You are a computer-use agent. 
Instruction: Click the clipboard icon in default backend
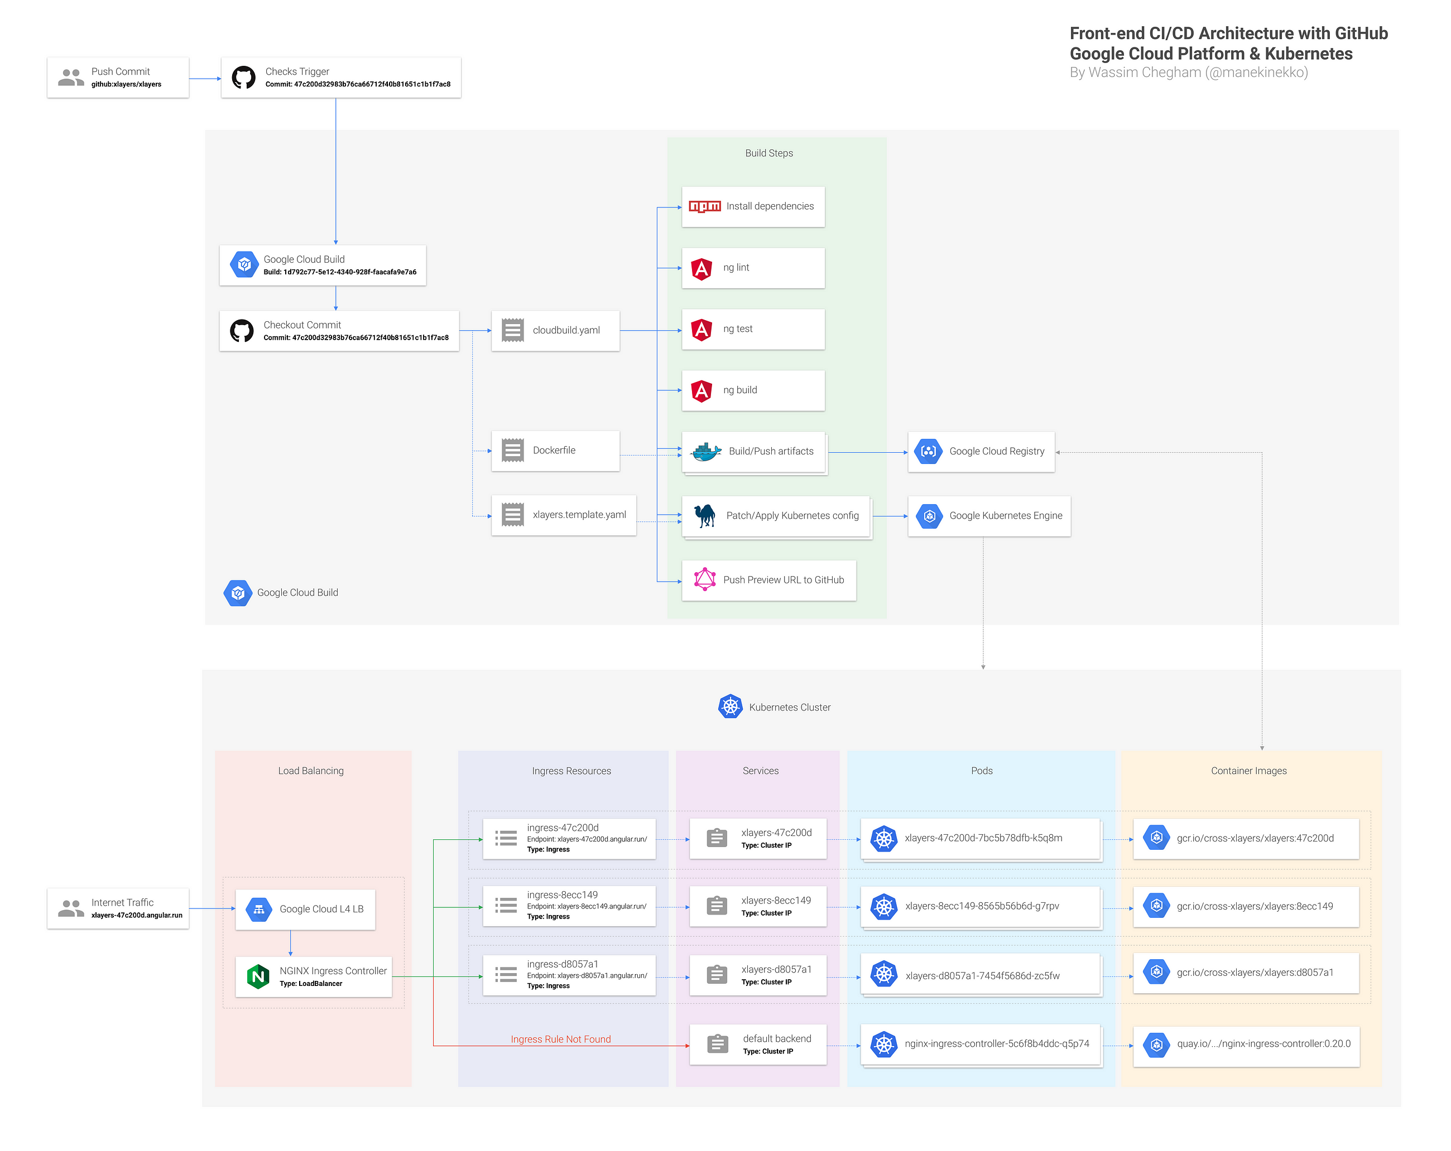point(718,1044)
